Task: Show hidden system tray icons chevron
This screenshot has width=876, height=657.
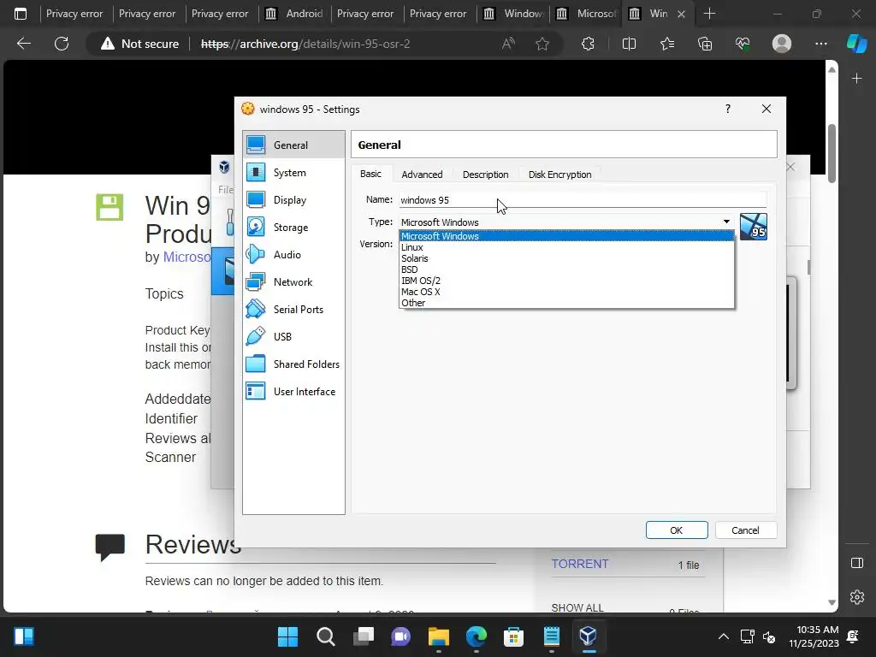Action: point(723,636)
